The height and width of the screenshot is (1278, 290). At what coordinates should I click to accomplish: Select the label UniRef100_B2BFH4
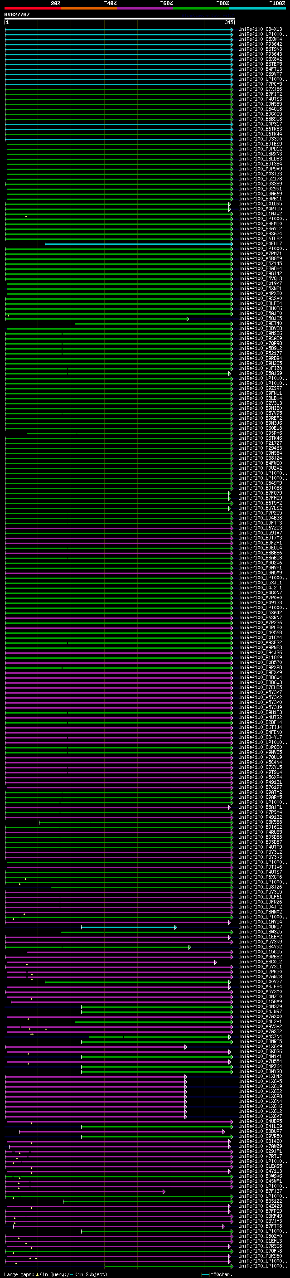pyautogui.click(x=260, y=722)
